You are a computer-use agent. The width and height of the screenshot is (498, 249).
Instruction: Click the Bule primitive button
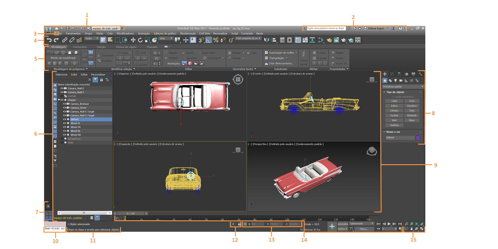tap(394, 120)
